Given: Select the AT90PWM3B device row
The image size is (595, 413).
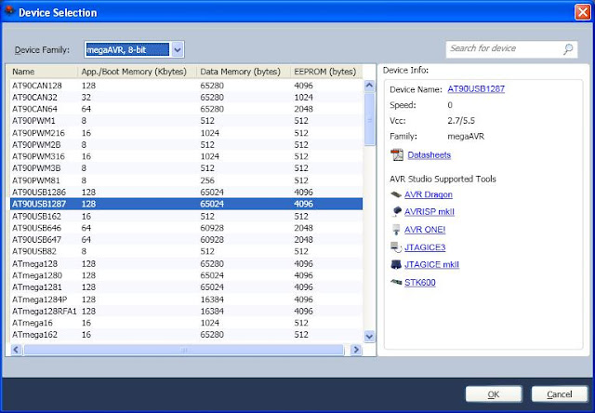Looking at the screenshot, I should [186, 168].
